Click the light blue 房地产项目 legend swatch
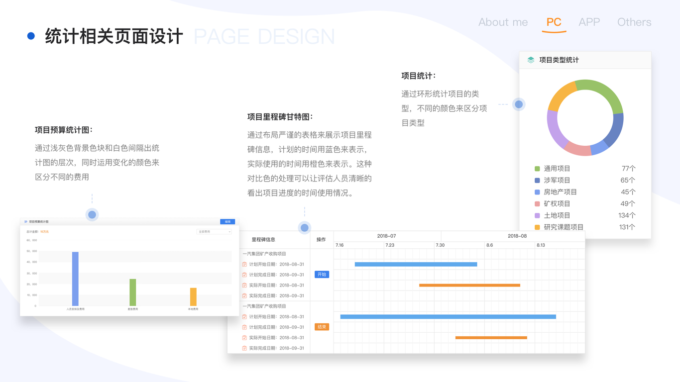This screenshot has width=680, height=382. click(537, 192)
